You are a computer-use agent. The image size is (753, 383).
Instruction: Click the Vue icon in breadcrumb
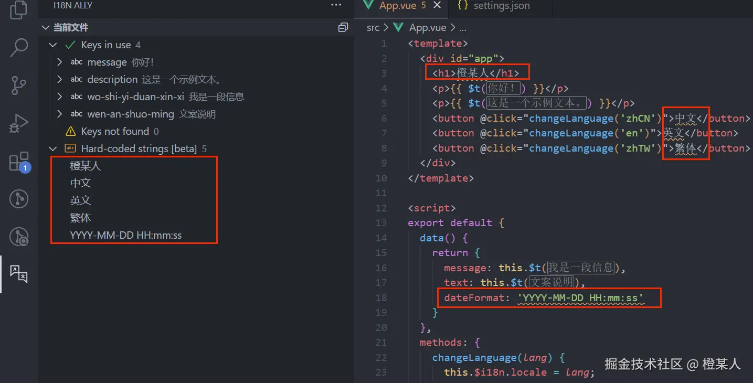(398, 28)
